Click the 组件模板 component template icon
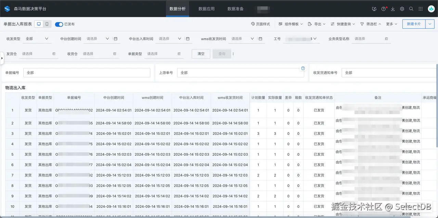Viewport: 438px width, 218px height. (x=280, y=24)
